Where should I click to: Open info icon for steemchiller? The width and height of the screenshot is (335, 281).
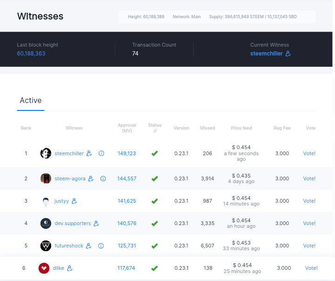tap(101, 153)
